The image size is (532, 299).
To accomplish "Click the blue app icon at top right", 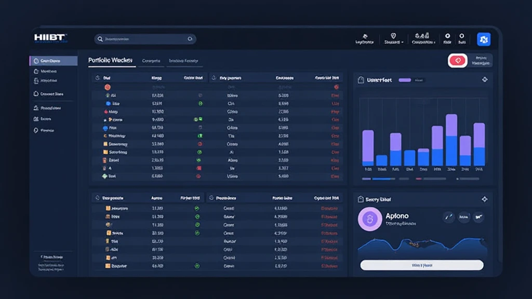I will [x=483, y=39].
